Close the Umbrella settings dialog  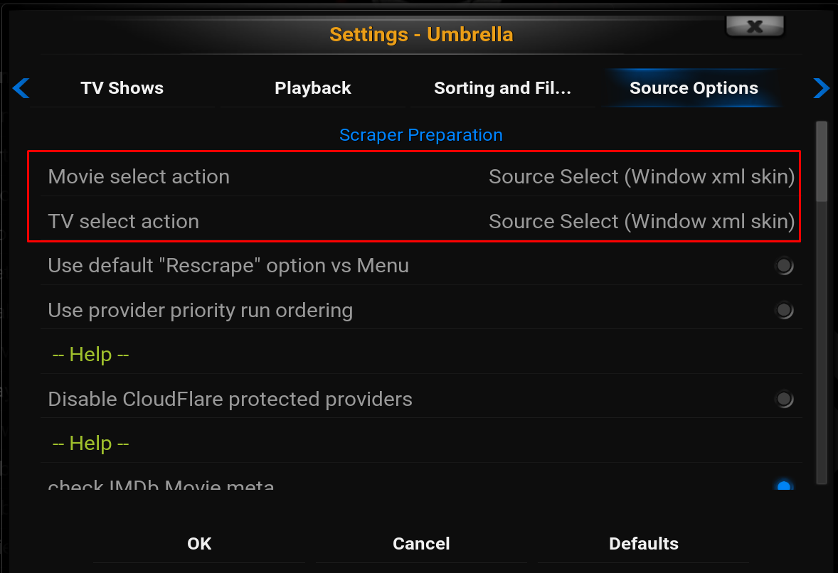click(755, 26)
